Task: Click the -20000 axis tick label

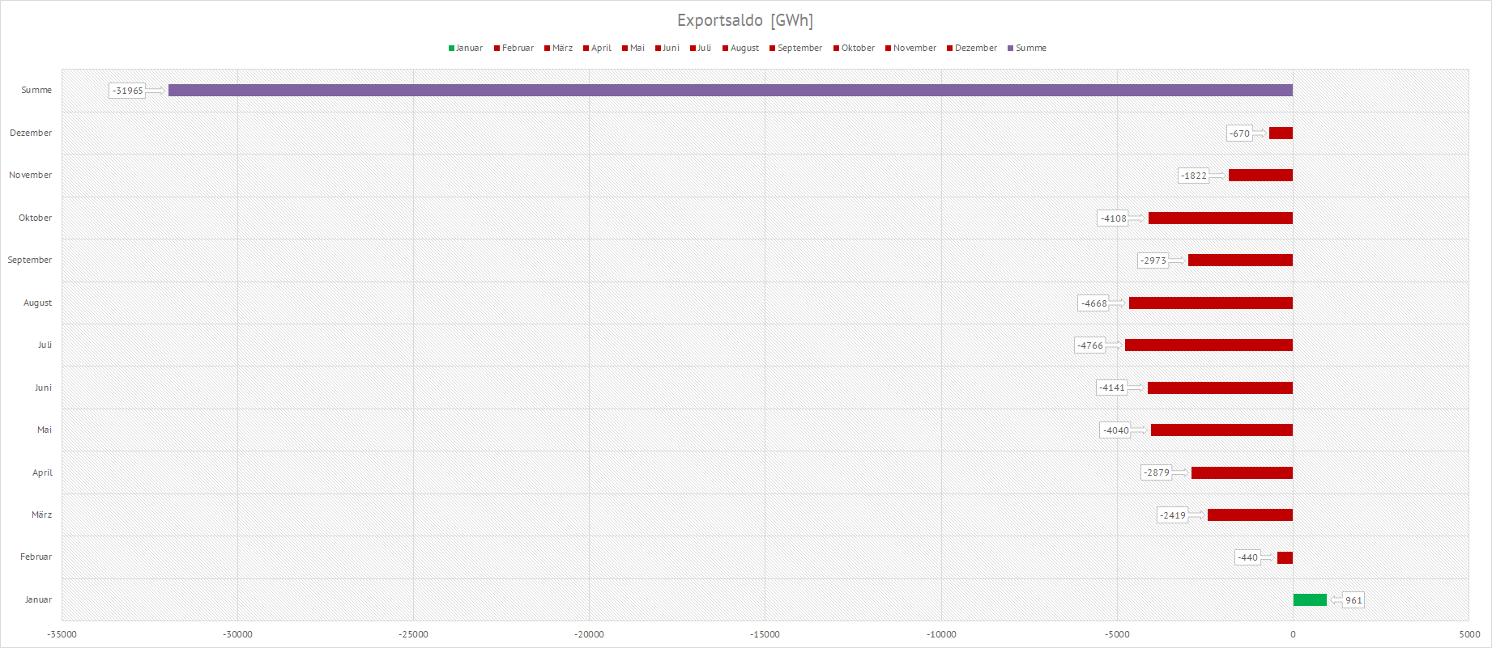Action: pos(589,635)
